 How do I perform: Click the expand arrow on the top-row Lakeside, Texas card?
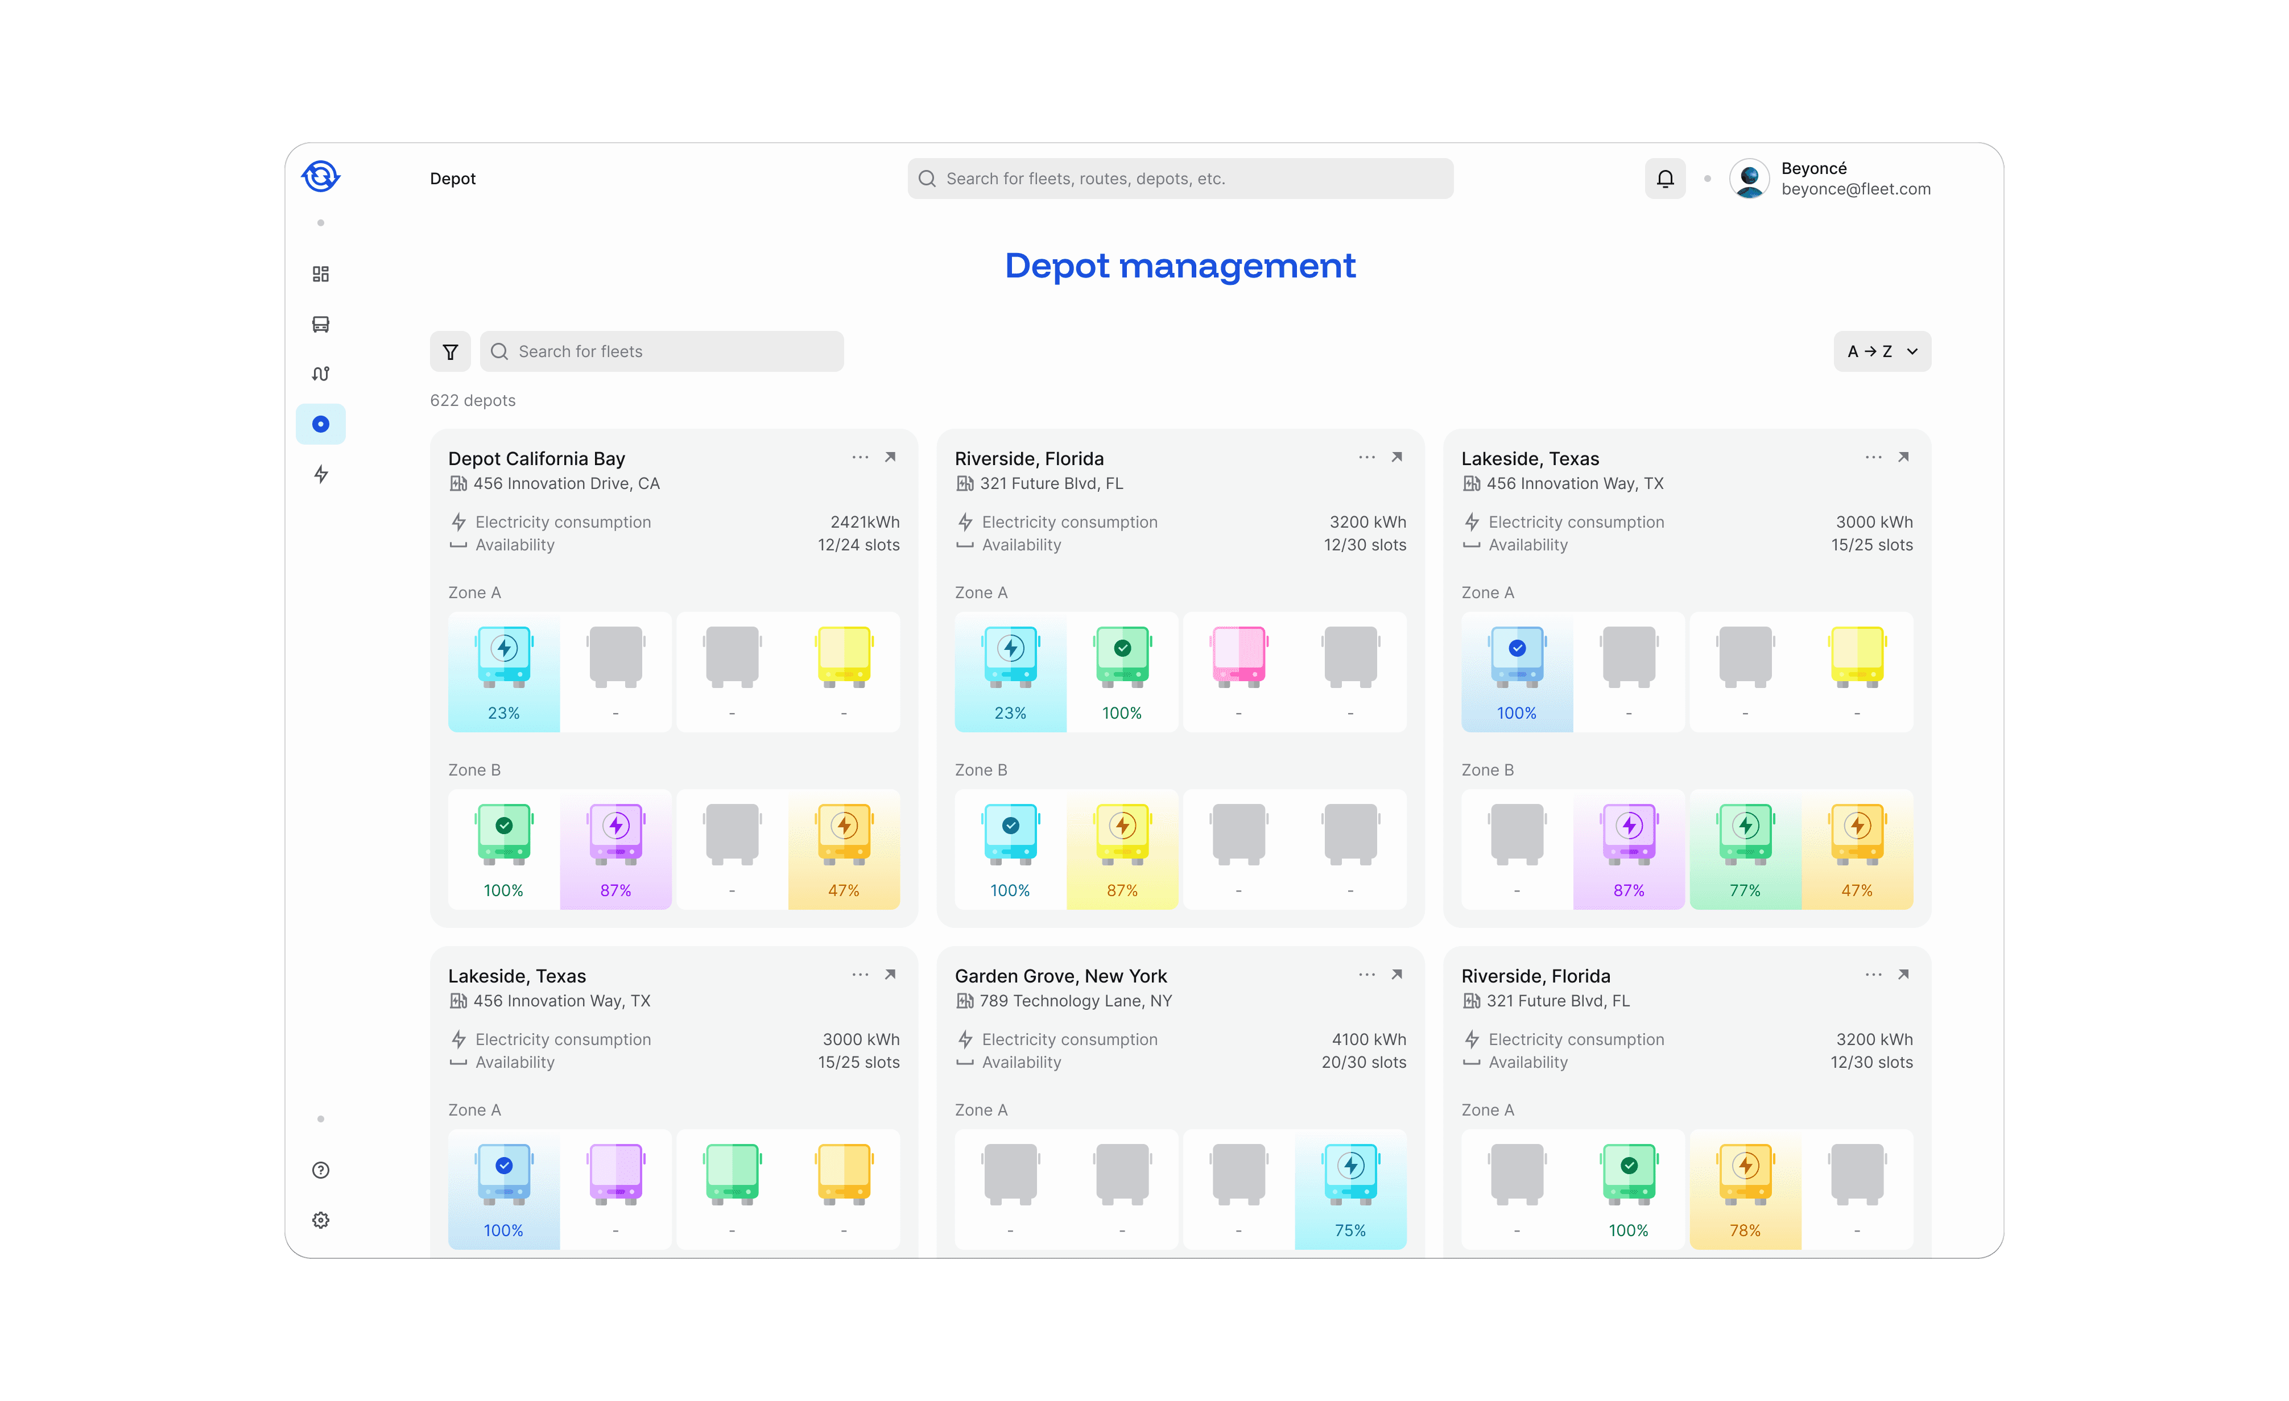1903,457
